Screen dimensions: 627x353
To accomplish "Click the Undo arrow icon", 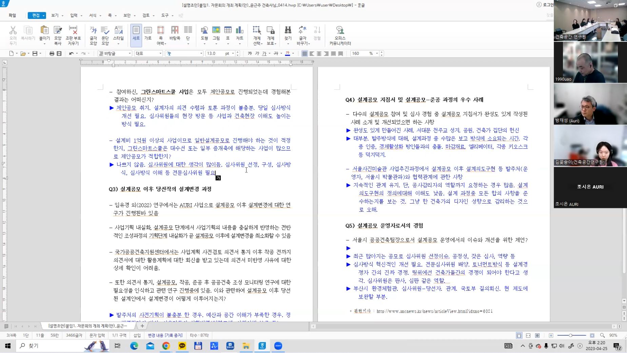I will 71,54.
